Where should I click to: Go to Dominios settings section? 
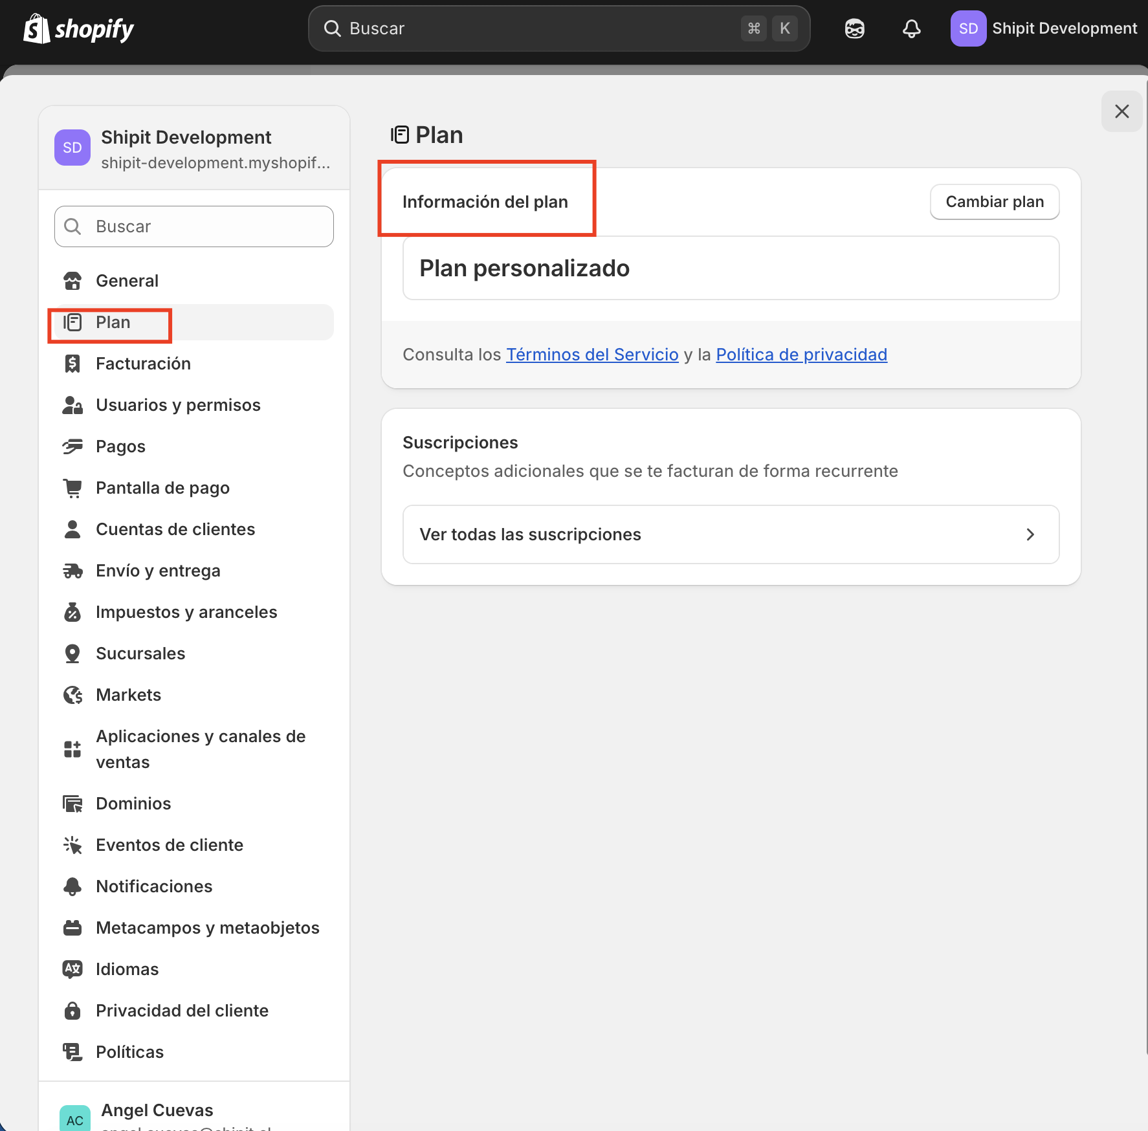(133, 804)
